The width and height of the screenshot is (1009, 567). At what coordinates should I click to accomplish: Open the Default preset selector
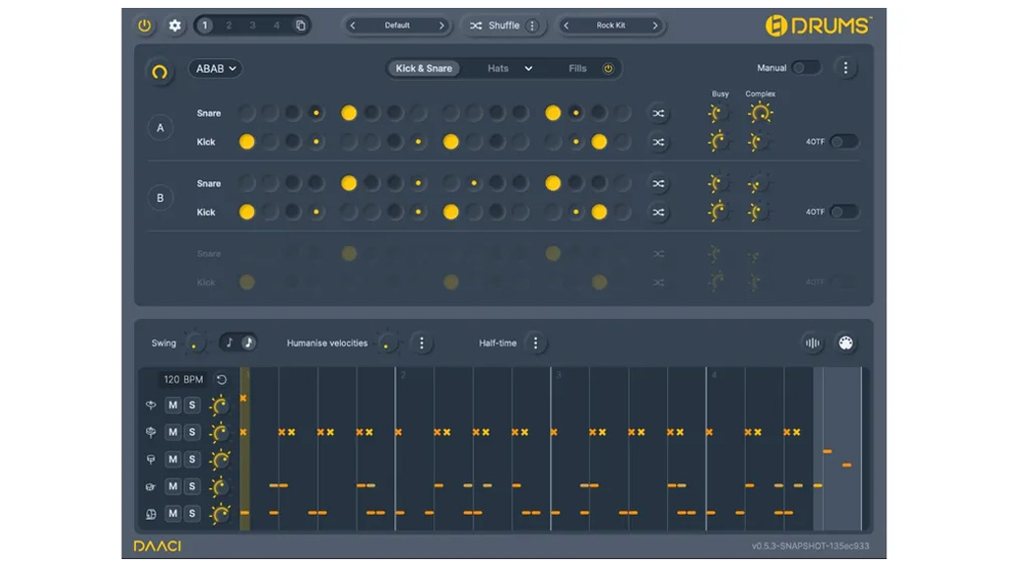[x=397, y=26]
